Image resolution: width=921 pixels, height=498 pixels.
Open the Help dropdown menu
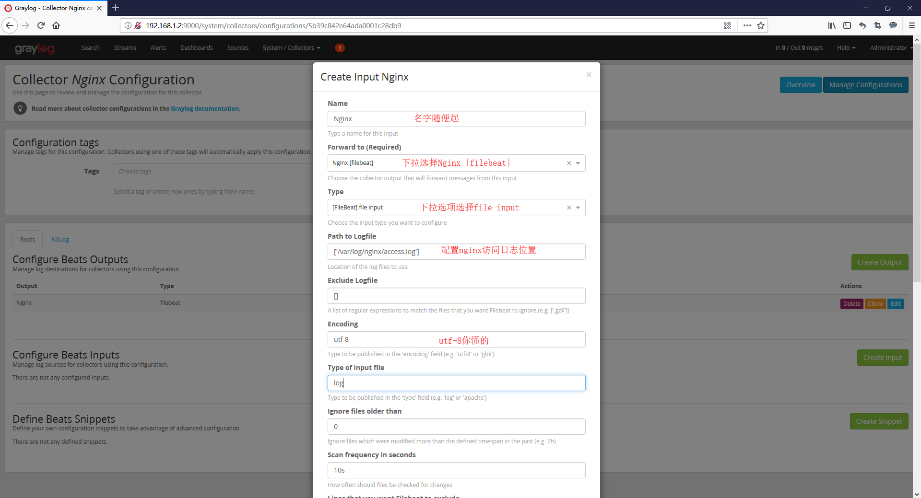pyautogui.click(x=846, y=48)
